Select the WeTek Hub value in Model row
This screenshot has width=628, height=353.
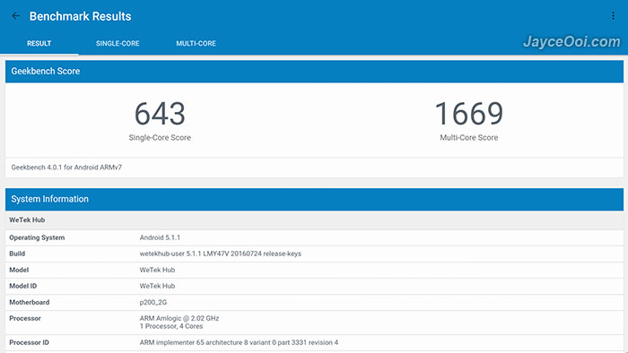pos(157,270)
